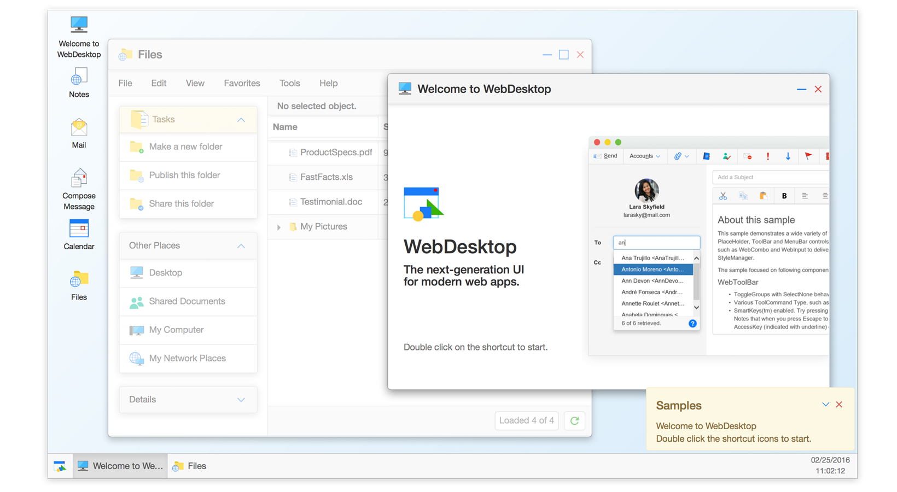
Task: Click the start menu icon in the taskbar
Action: click(60, 466)
